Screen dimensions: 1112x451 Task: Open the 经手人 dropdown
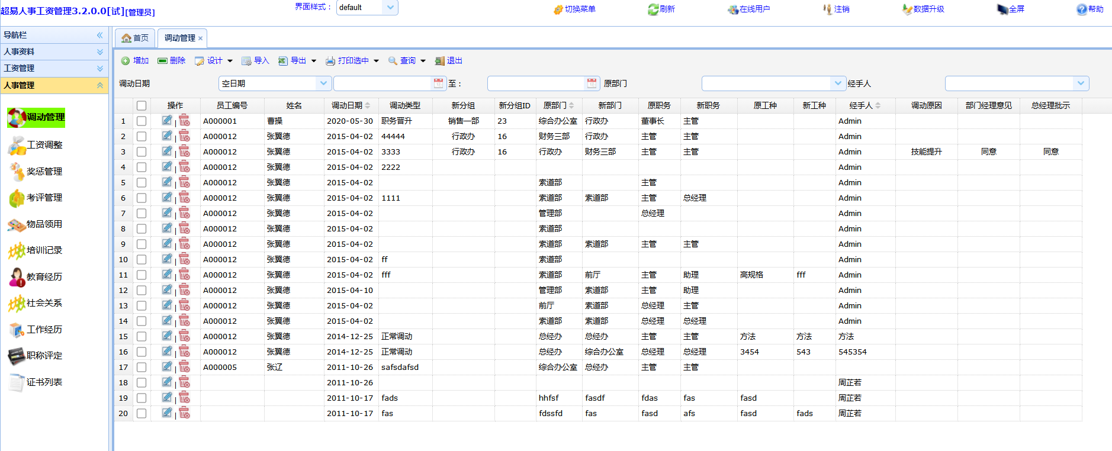(x=1081, y=83)
